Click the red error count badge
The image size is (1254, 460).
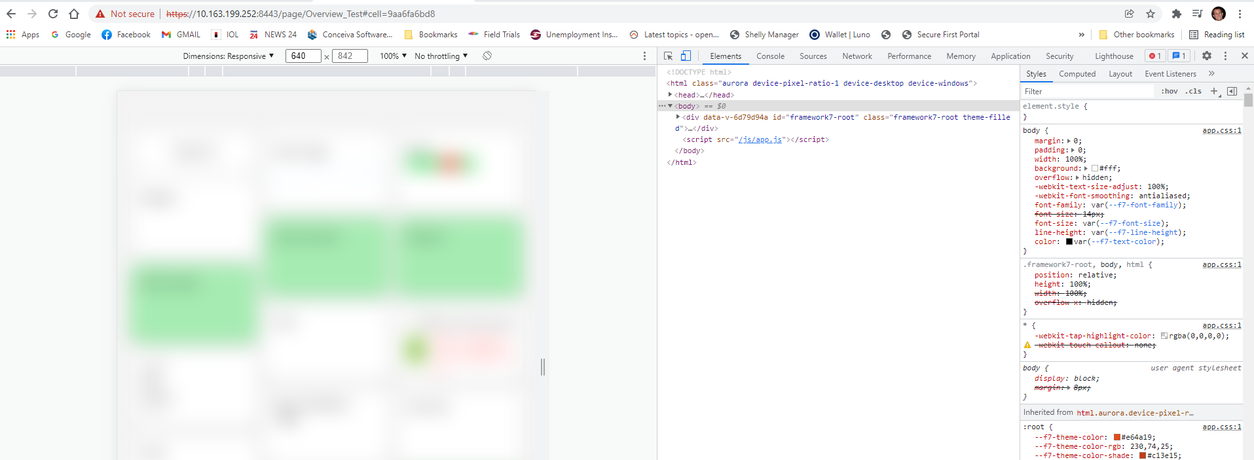tap(1154, 56)
